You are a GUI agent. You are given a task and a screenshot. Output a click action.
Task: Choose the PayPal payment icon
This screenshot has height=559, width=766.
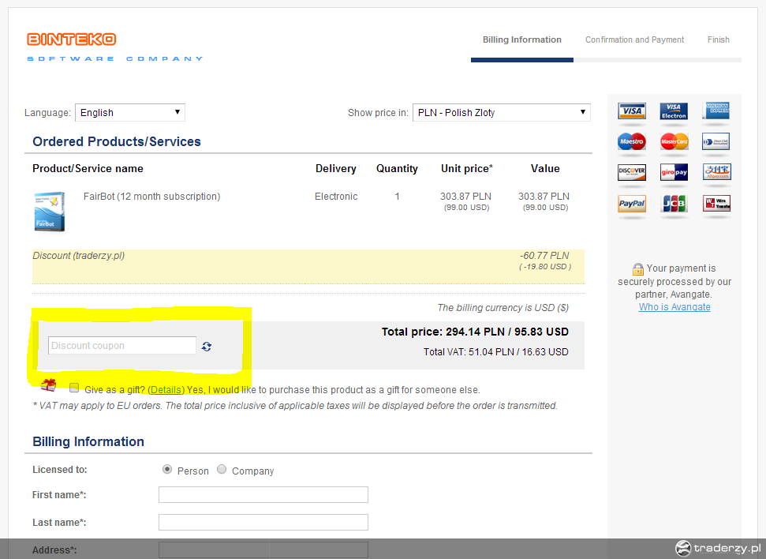[632, 204]
